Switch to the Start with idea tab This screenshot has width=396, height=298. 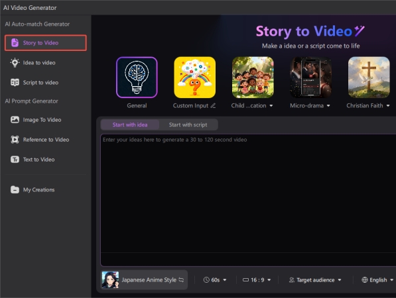click(130, 124)
